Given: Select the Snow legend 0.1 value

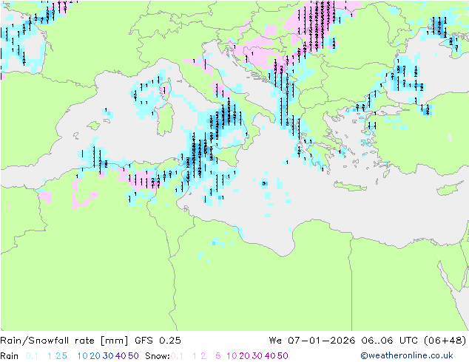Looking at the screenshot, I should (177, 356).
